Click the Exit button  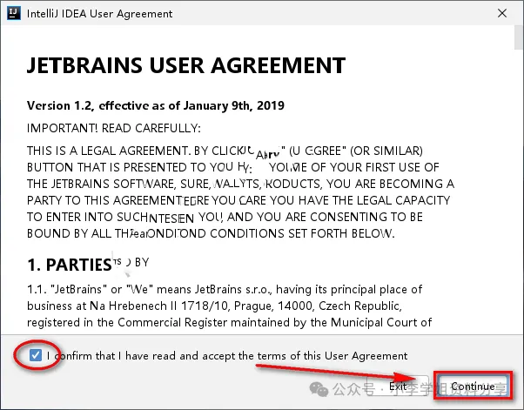point(398,386)
